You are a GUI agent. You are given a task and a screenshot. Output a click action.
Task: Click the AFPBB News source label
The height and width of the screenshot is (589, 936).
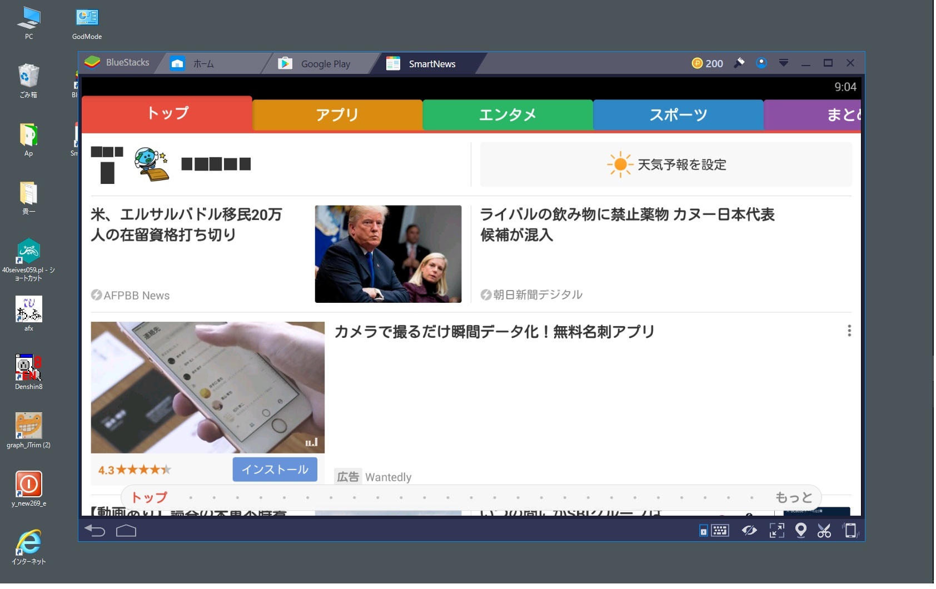(x=131, y=295)
